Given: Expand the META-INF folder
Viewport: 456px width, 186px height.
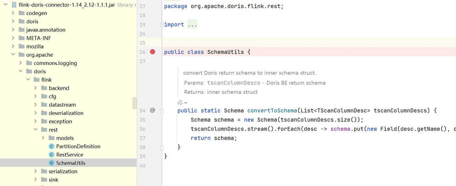Looking at the screenshot, I should tap(13, 38).
